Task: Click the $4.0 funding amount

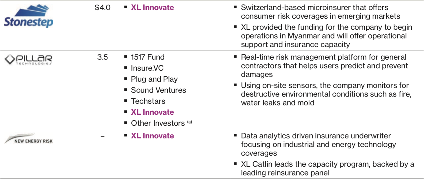Action: pyautogui.click(x=102, y=7)
